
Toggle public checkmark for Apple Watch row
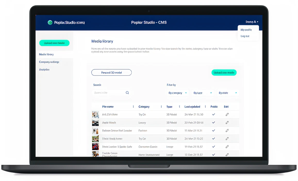click(213, 123)
